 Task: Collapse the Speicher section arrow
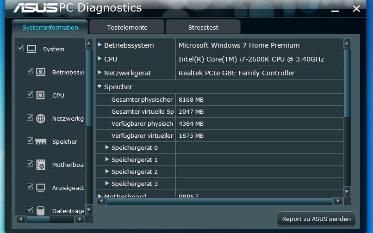[99, 86]
